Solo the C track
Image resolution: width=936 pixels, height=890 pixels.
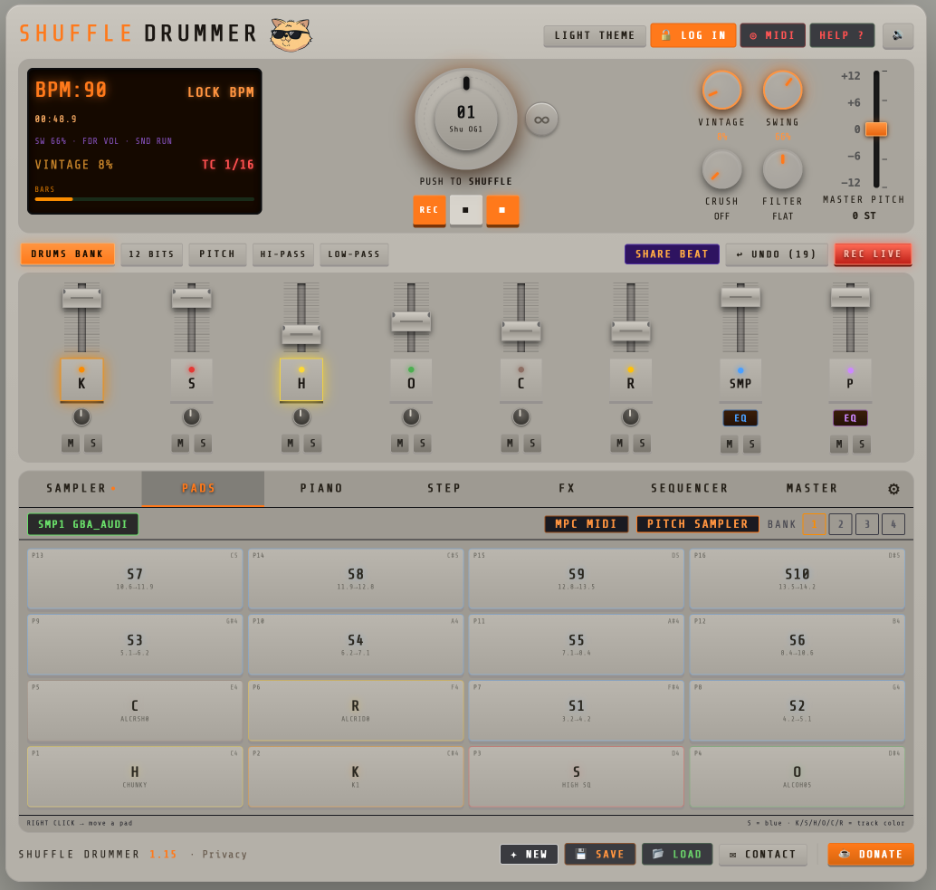tap(532, 443)
